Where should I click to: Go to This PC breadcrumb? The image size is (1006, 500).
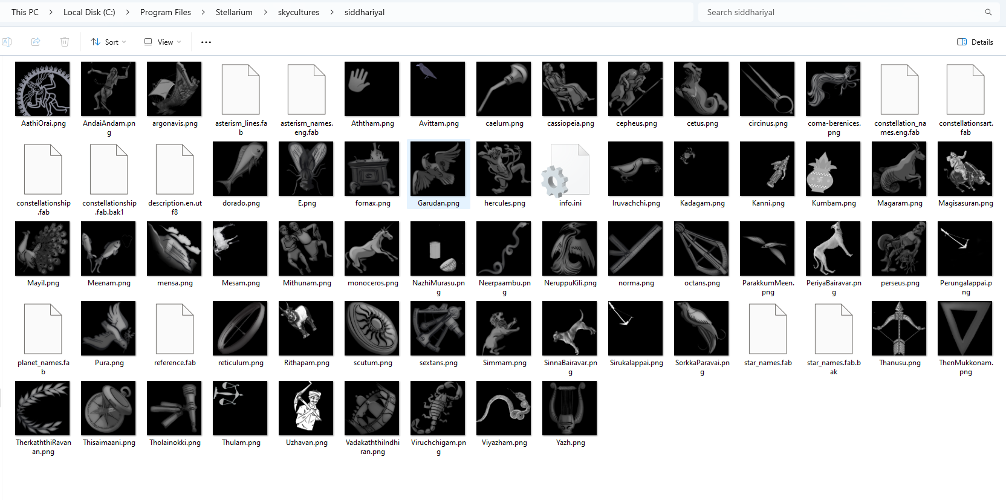(x=25, y=12)
